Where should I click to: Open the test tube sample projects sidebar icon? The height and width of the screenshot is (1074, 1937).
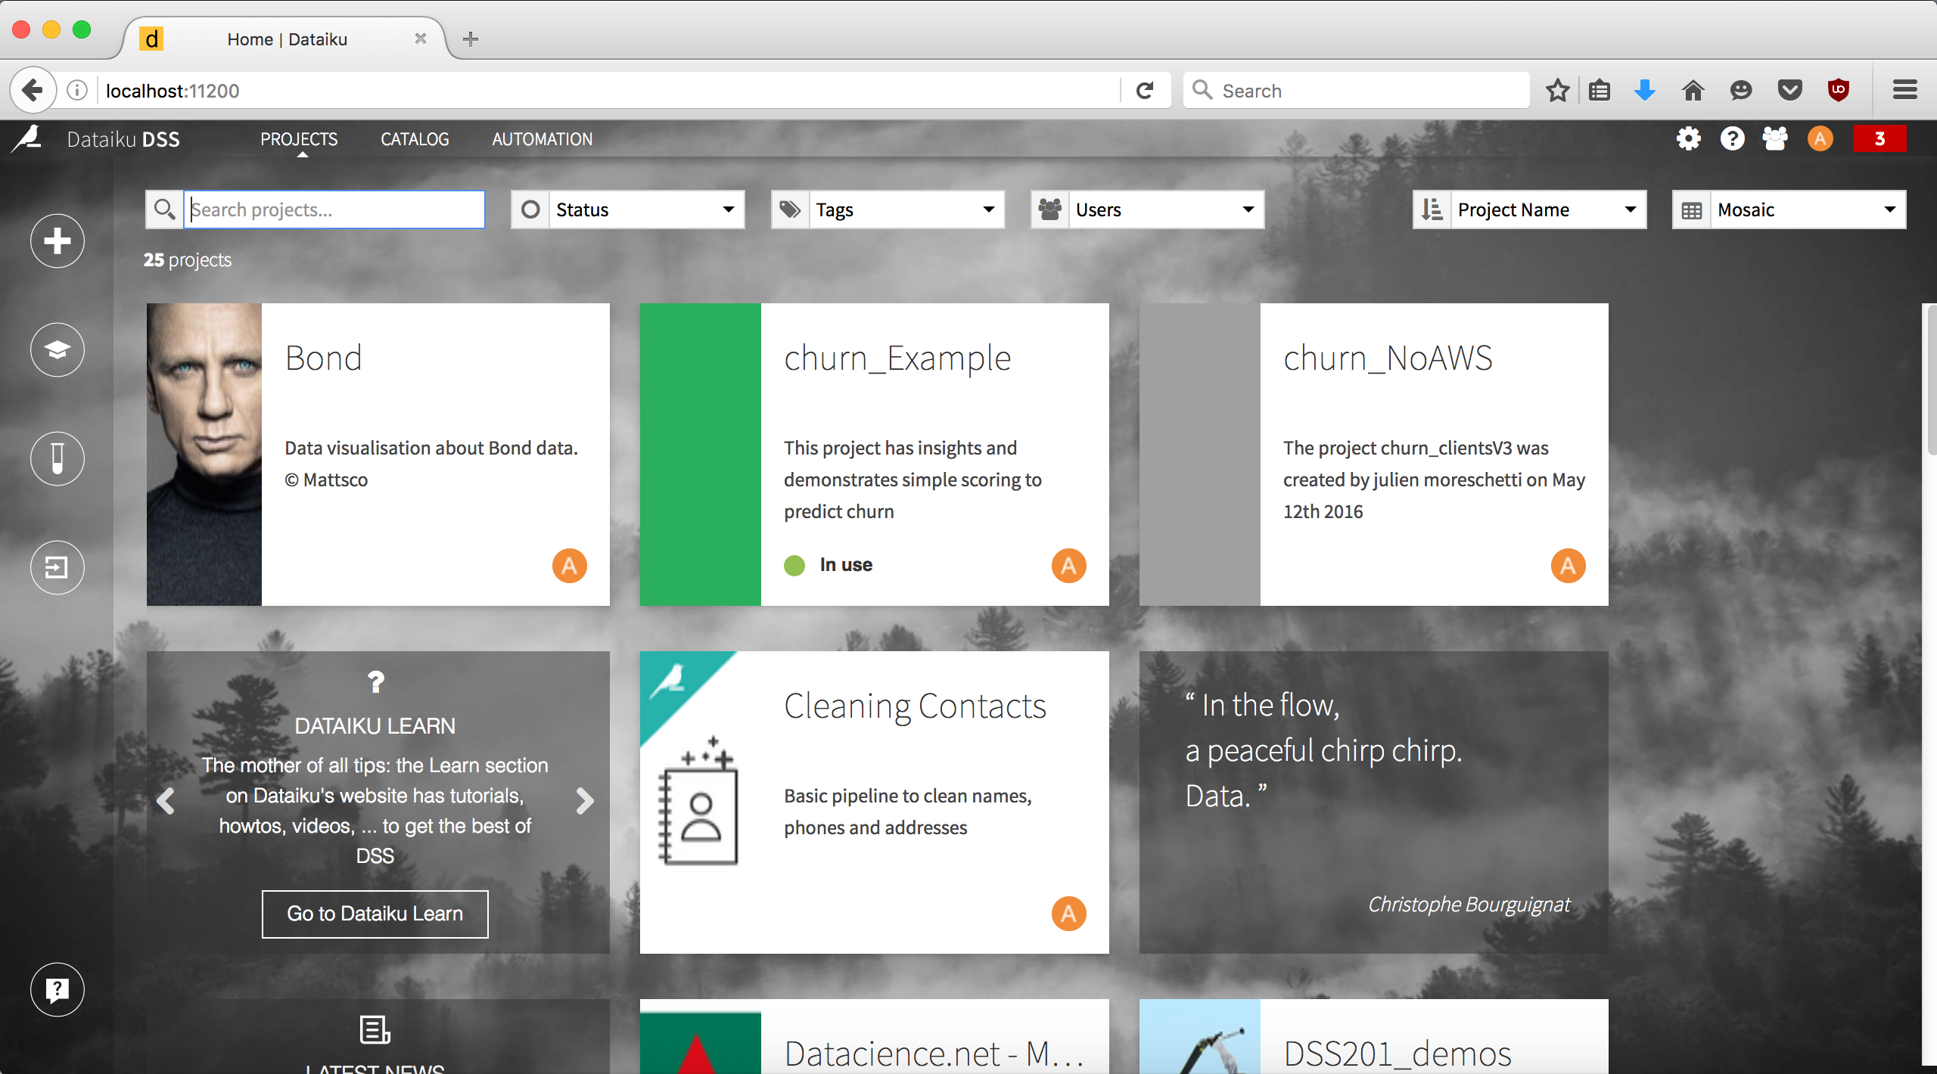58,458
